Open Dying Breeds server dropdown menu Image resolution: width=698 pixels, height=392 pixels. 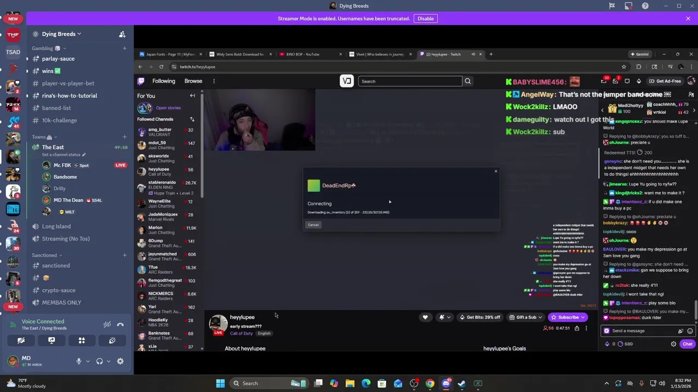(x=62, y=34)
